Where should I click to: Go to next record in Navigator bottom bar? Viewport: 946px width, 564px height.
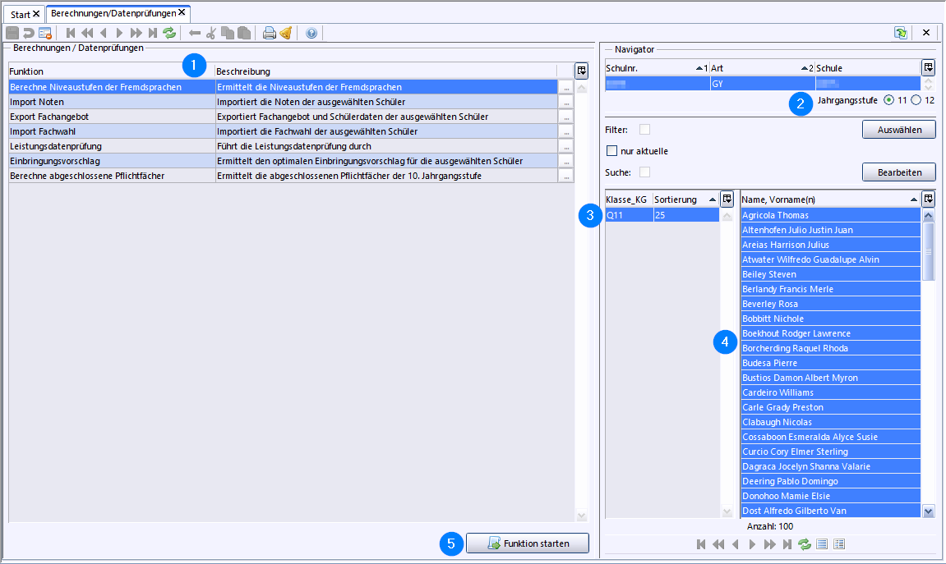tap(752, 544)
